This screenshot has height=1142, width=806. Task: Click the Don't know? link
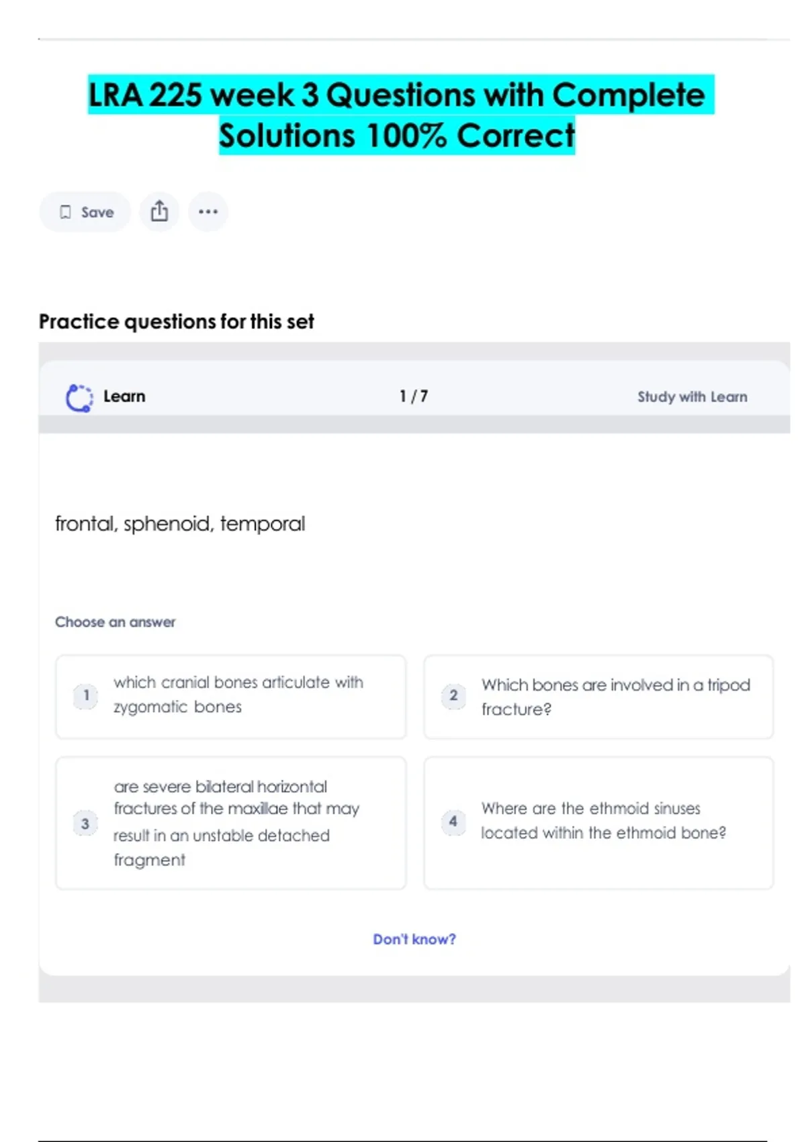pos(414,939)
